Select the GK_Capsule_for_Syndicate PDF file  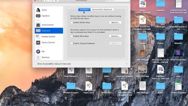[160, 53]
